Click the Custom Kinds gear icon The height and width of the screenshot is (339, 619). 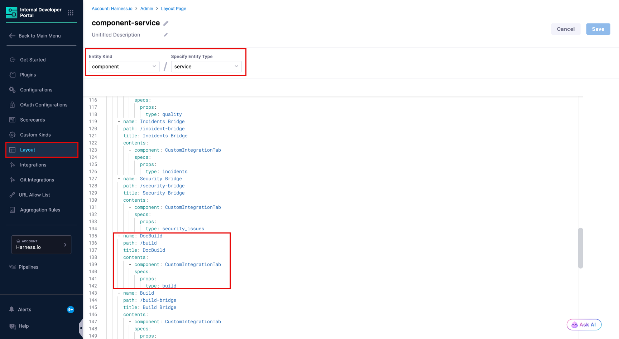pos(13,135)
